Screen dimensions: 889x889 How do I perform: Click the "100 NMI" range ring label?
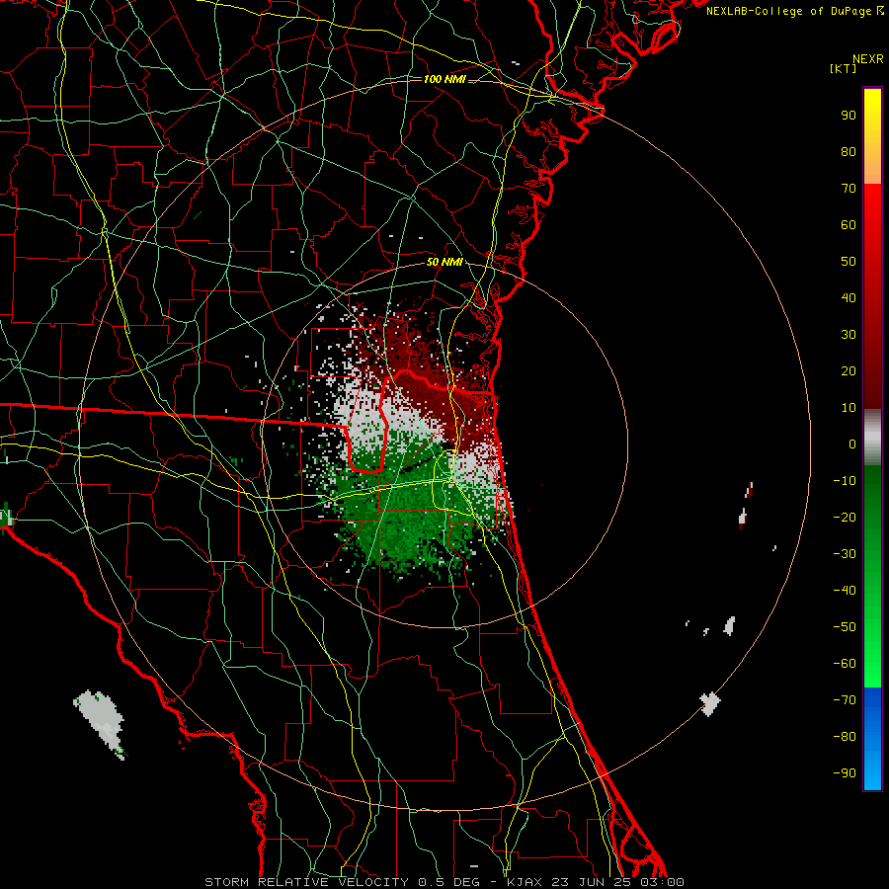444,79
